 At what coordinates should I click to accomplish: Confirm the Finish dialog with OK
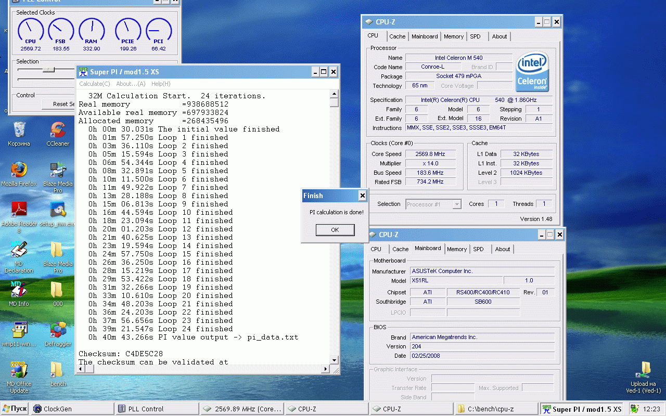[335, 230]
